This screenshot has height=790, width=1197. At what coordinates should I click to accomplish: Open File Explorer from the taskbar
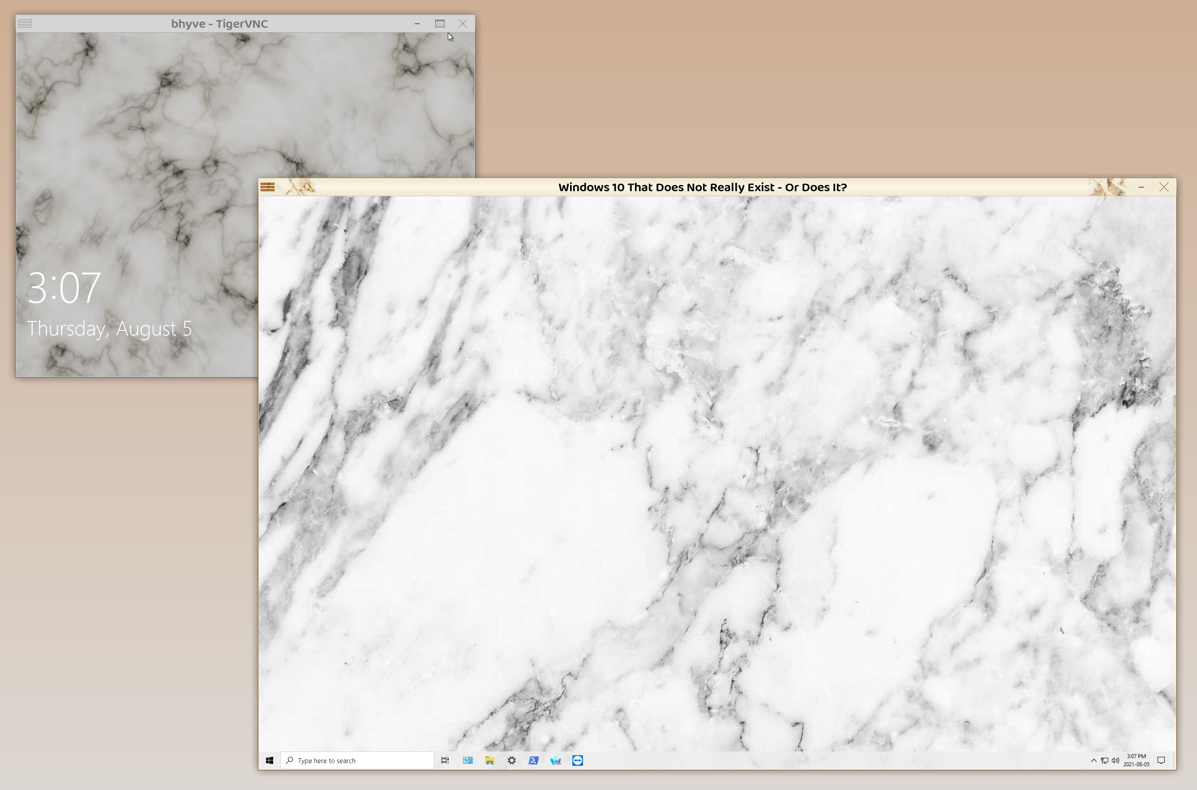[489, 760]
